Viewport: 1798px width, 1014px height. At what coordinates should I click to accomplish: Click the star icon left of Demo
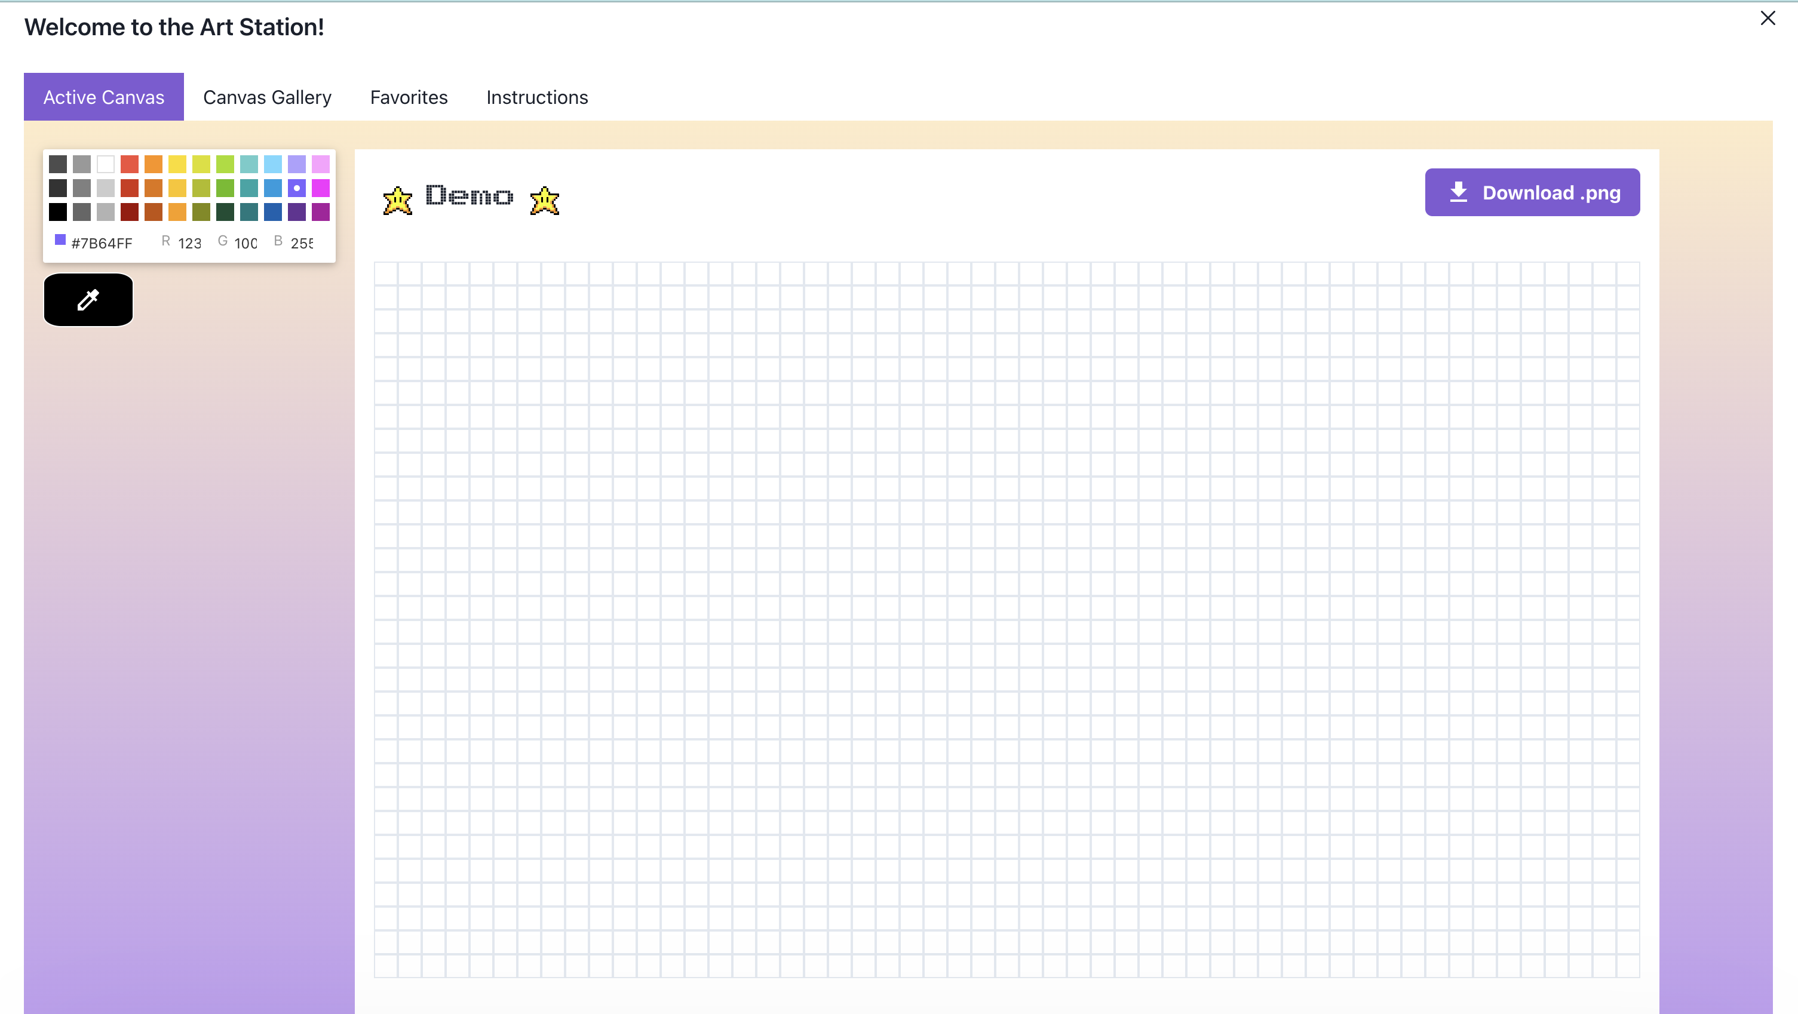pyautogui.click(x=397, y=200)
